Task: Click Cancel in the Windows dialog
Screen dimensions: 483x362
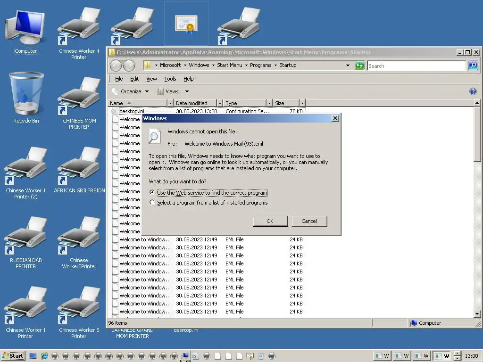Action: tap(309, 221)
